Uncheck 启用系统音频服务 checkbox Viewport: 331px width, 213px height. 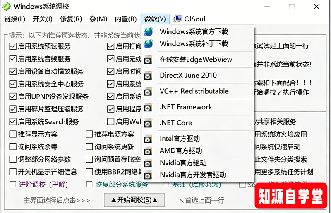coord(13,59)
